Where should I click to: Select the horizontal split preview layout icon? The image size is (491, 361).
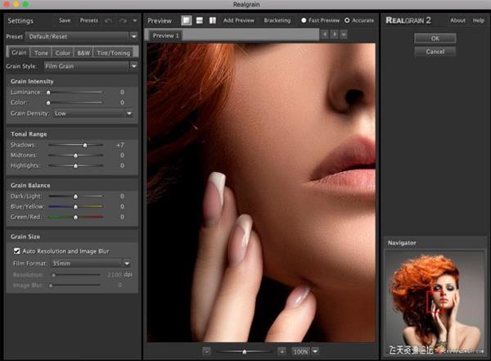pyautogui.click(x=200, y=20)
